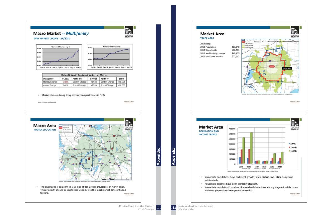Click the red 10 Mile legend swatch

click(289, 147)
